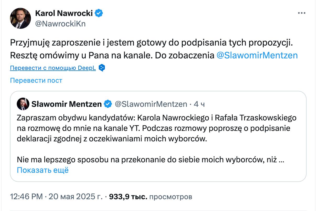Open quoted post text about Trzaskowskiego
The image size is (316, 211).
(x=156, y=128)
